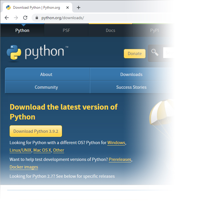Screen dimensions: 205x205
Task: Click the address bar URL python.org/downloads/
Action: pyautogui.click(x=63, y=18)
